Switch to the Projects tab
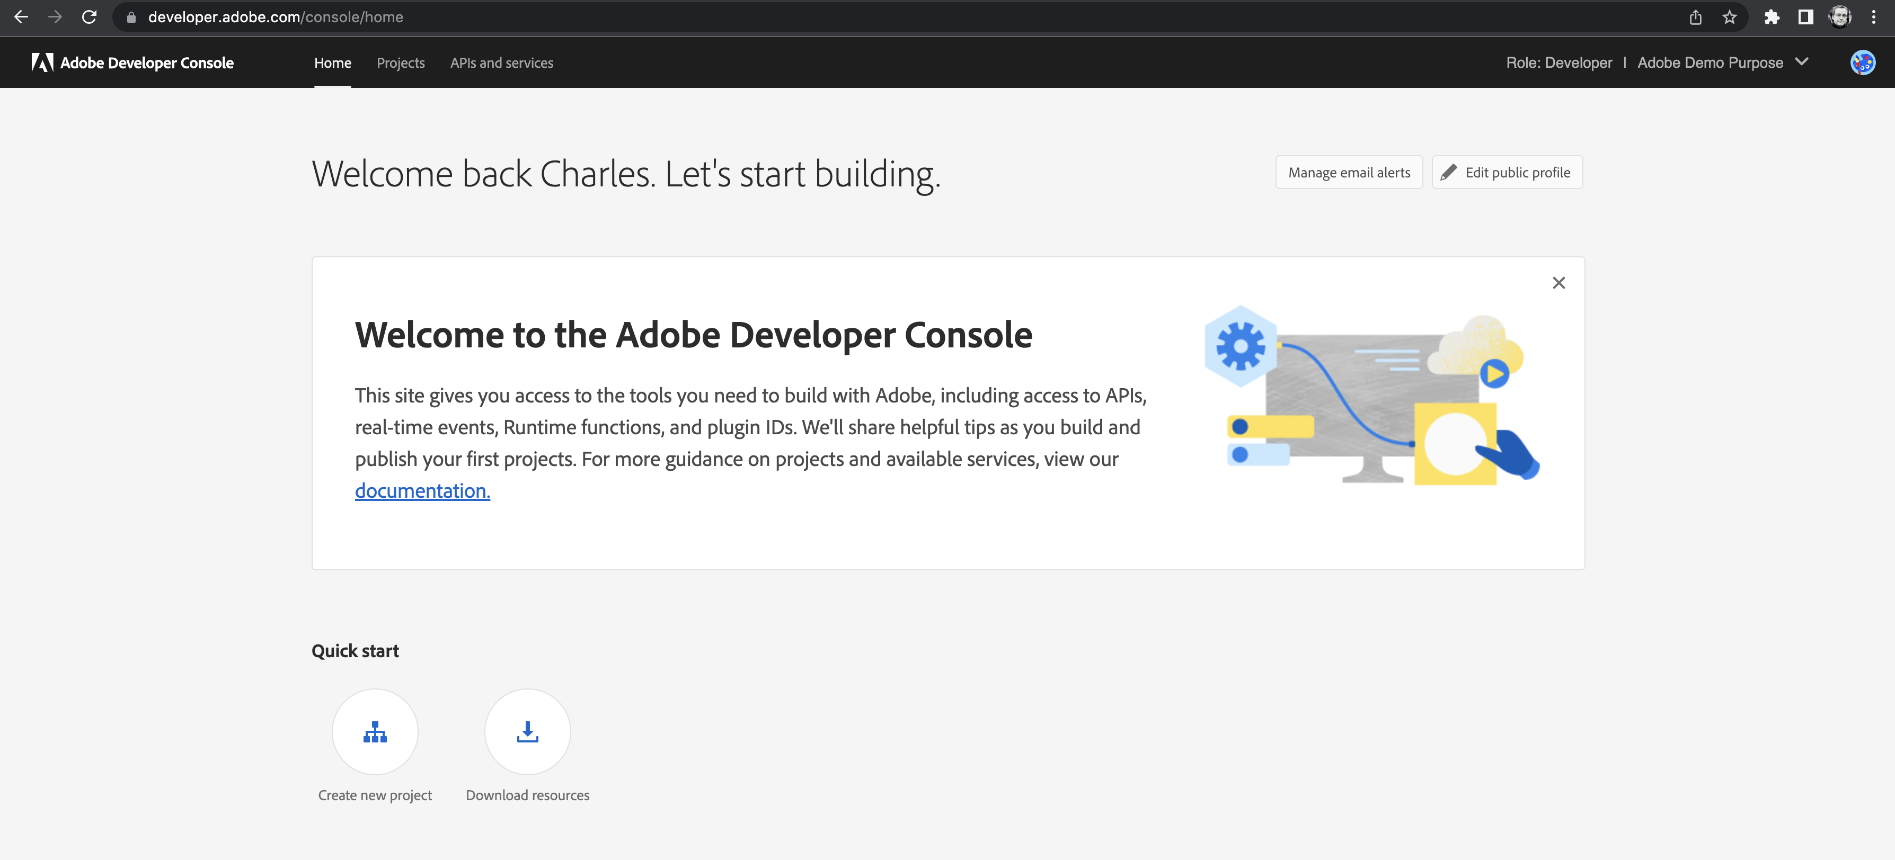 pyautogui.click(x=400, y=62)
